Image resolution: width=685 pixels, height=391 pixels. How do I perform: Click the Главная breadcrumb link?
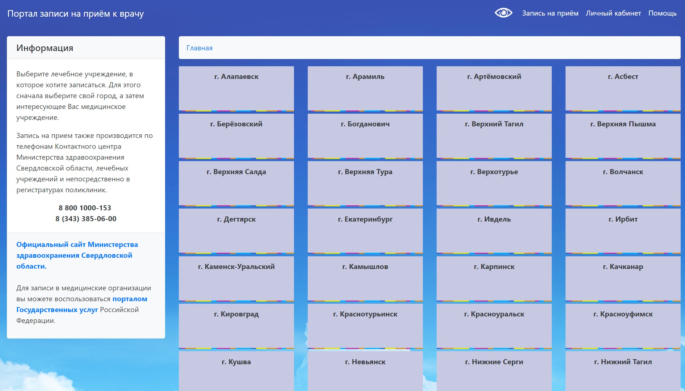point(199,48)
